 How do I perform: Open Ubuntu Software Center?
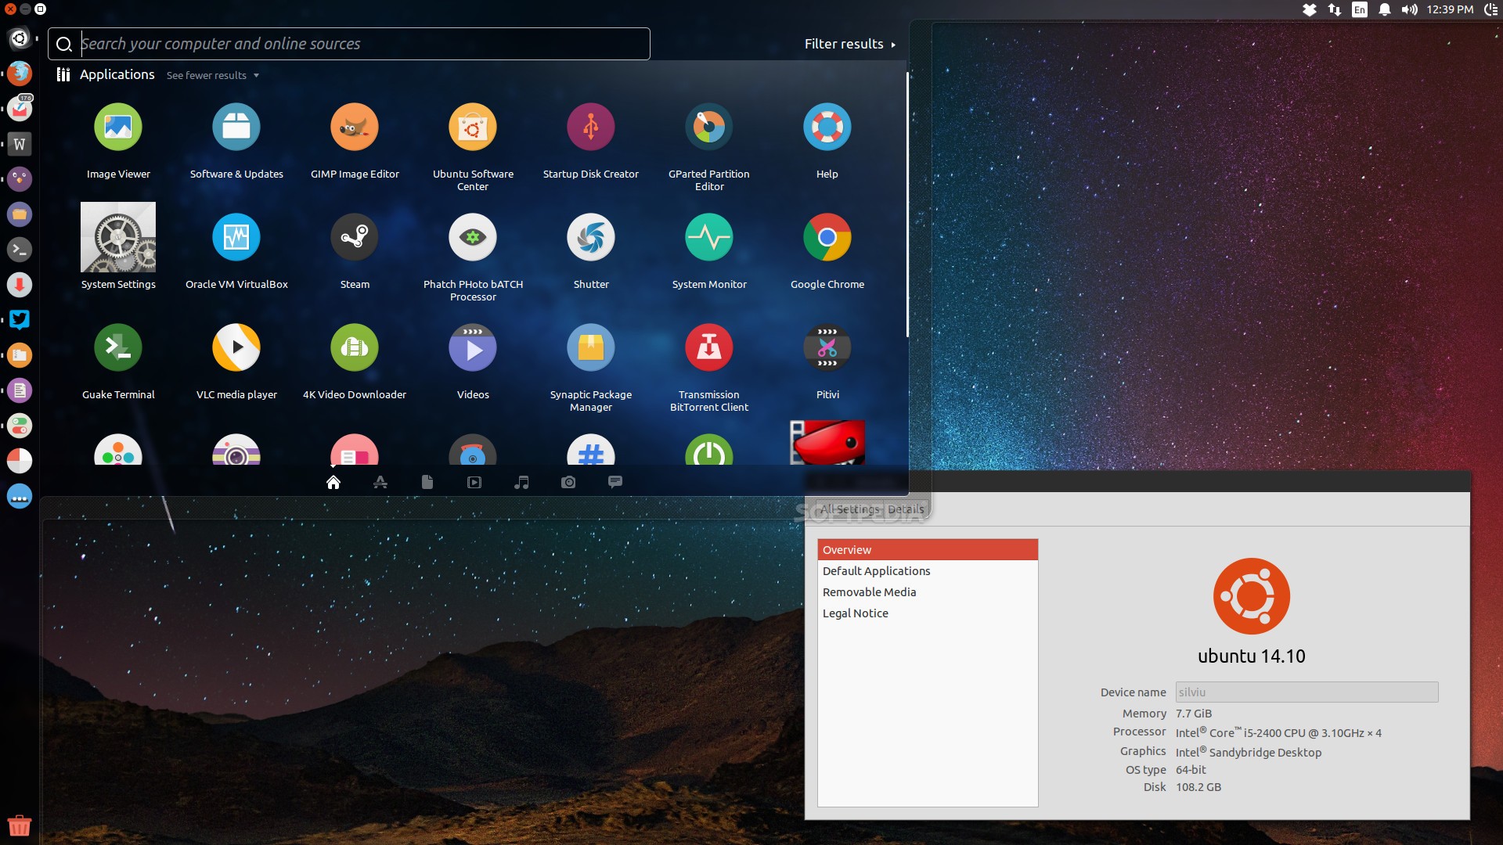(473, 127)
